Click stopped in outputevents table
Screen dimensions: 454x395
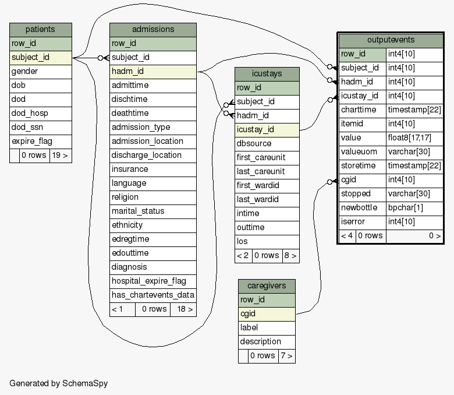tap(363, 194)
